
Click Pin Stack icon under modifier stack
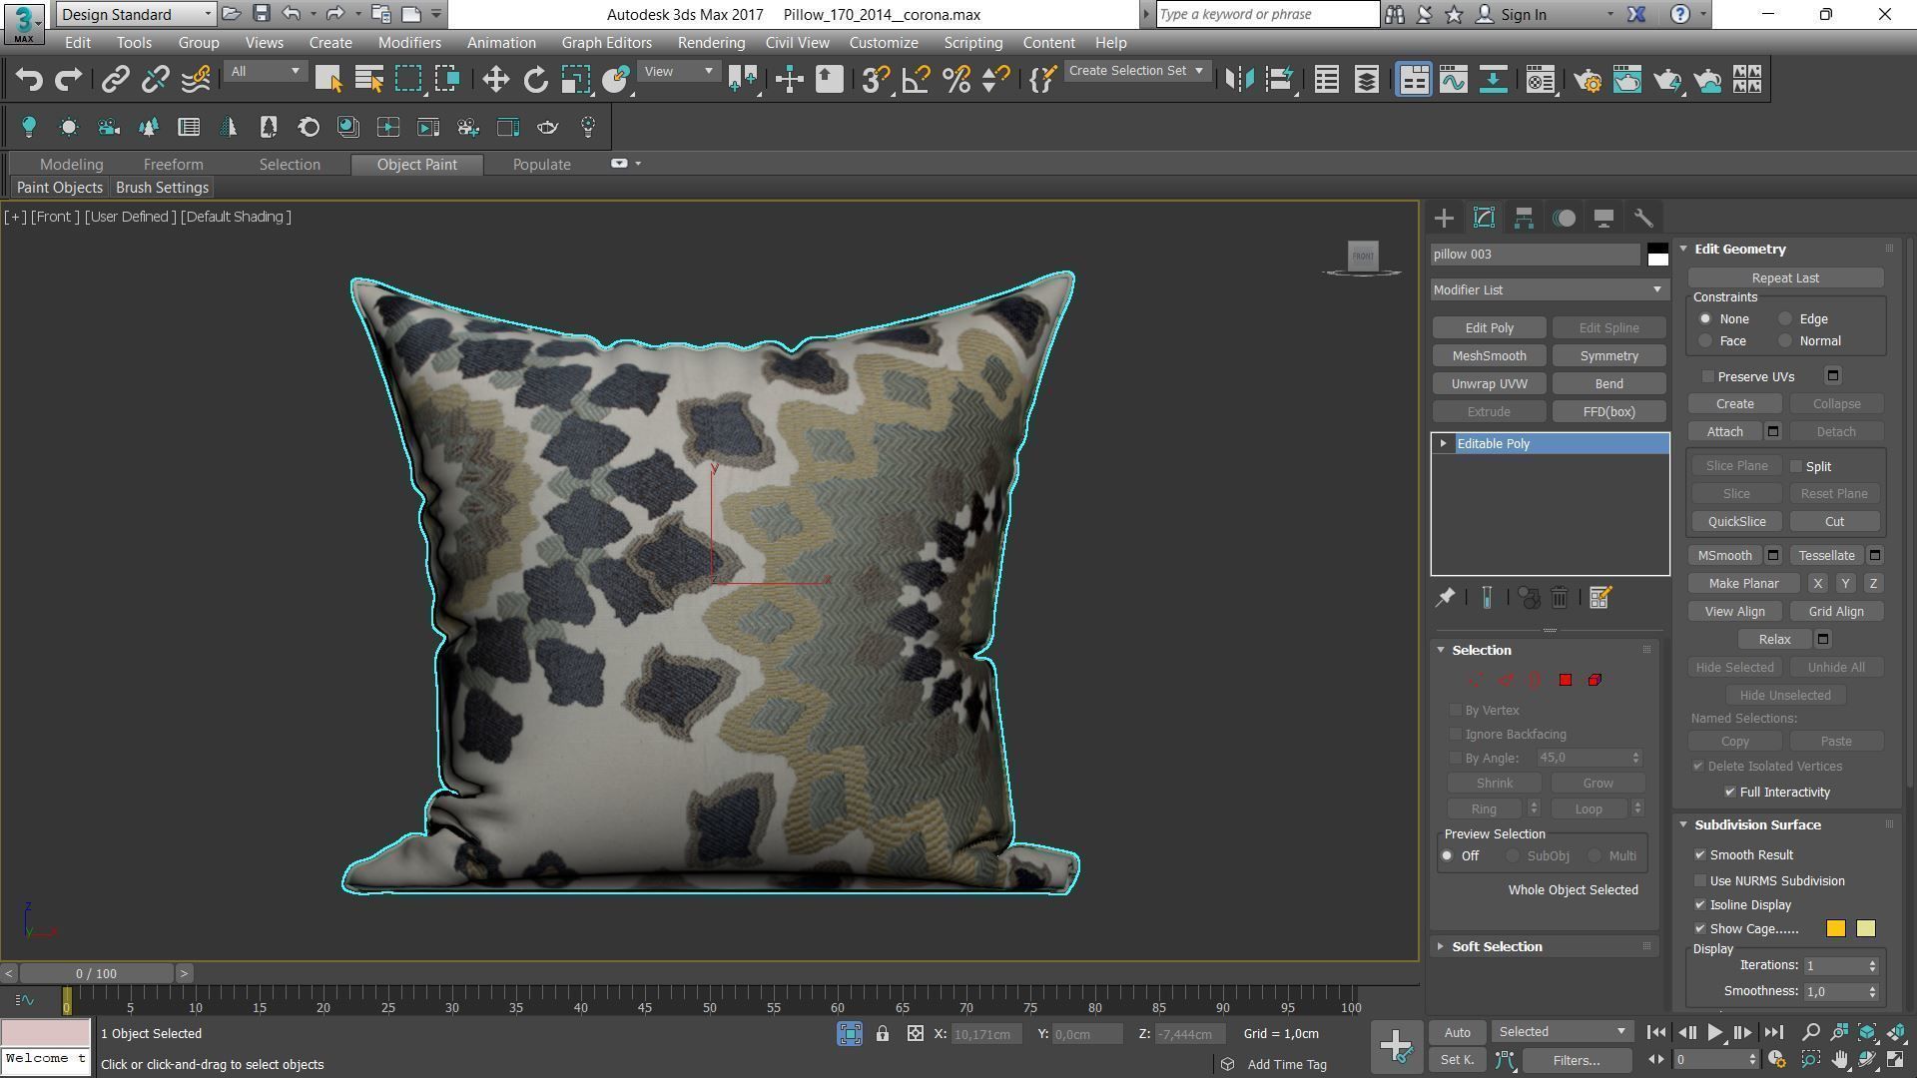pos(1445,598)
